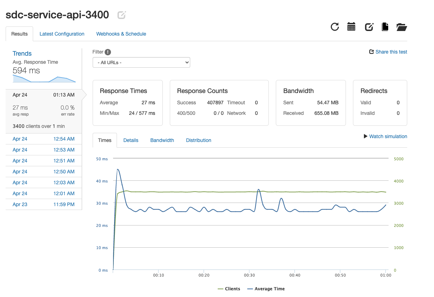Viewport: 434px width, 297px height.
Task: Click the Filter info exclamation icon
Action: click(108, 52)
